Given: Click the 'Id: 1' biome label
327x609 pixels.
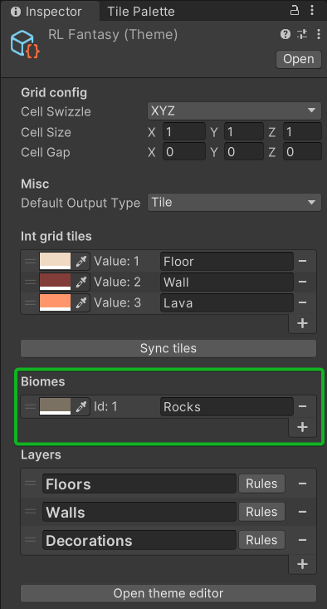Looking at the screenshot, I should 105,406.
